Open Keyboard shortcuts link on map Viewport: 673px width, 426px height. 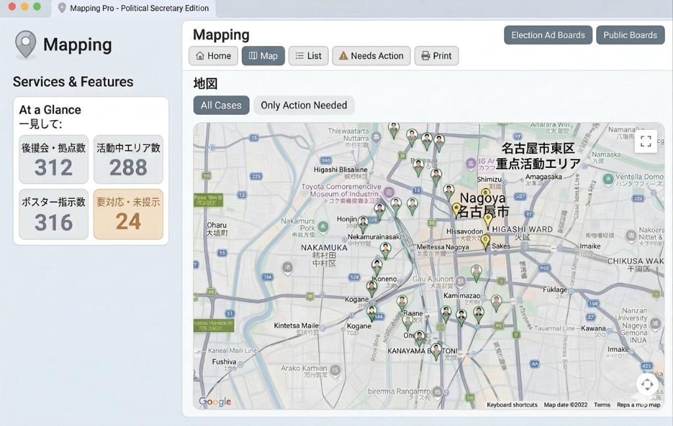[512, 404]
